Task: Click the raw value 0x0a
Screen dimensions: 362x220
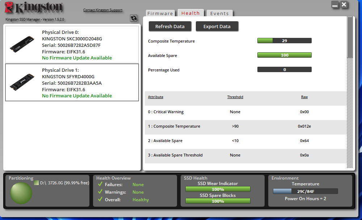Action: 304,155
